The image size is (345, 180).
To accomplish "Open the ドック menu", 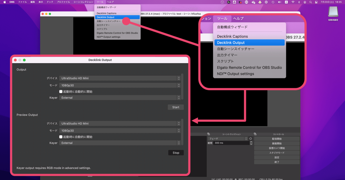I will click(x=50, y=2).
